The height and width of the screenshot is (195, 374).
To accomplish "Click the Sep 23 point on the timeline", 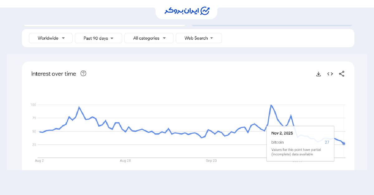I will 211,161.
